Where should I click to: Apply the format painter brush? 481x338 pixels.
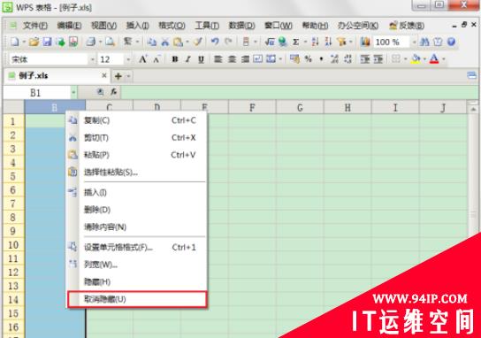tap(198, 42)
